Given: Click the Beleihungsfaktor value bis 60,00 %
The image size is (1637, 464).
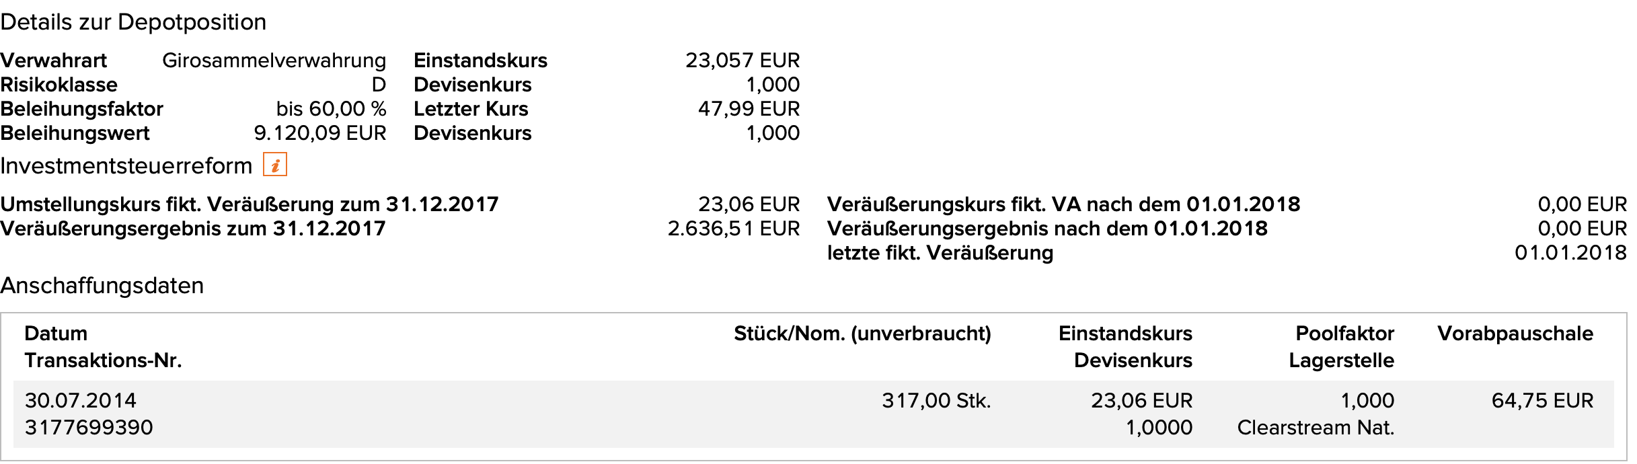Looking at the screenshot, I should [x=331, y=109].
